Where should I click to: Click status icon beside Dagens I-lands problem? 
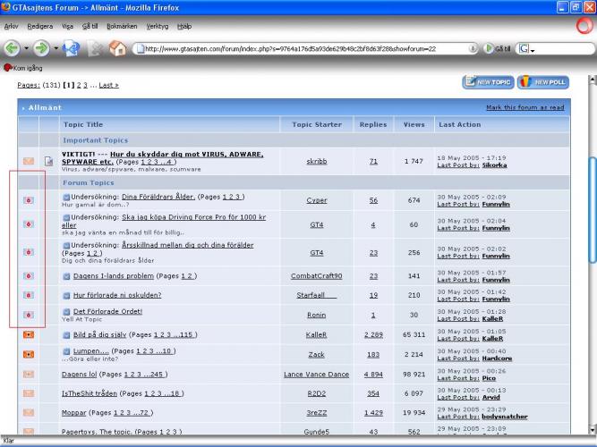coord(29,277)
